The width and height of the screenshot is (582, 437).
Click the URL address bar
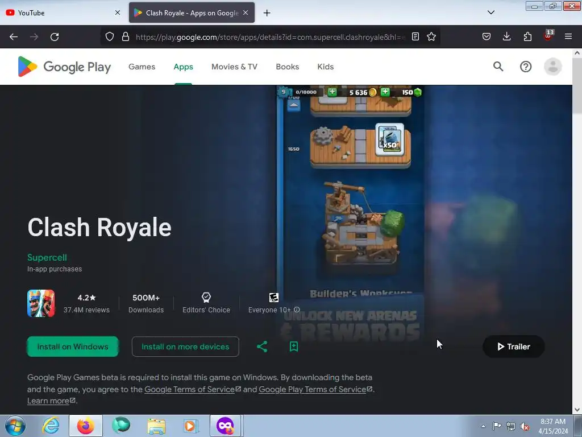click(x=270, y=37)
